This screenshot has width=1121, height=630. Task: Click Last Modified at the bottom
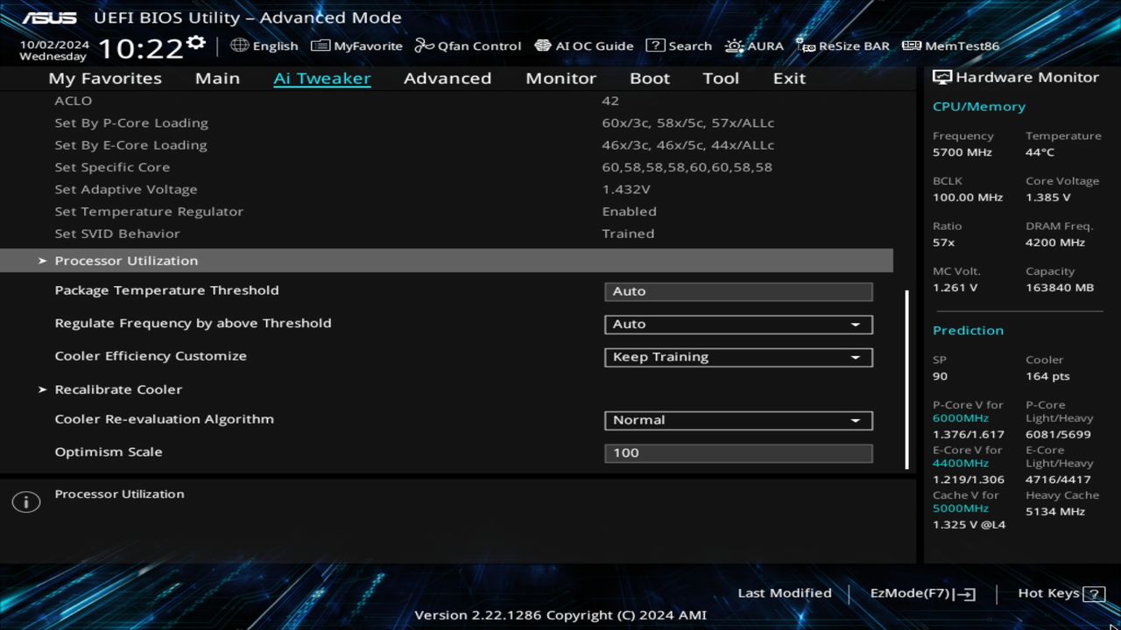785,592
